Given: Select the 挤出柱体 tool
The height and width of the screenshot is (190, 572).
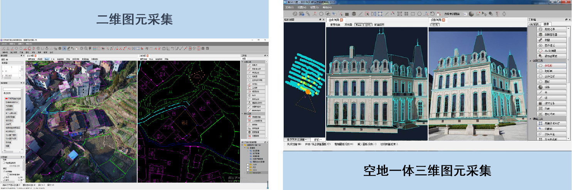Looking at the screenshot, I should (x=551, y=103).
